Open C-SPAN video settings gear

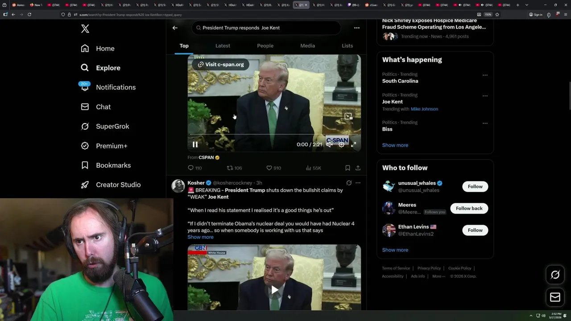click(341, 144)
